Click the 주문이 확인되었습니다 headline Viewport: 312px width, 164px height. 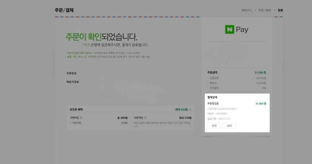pyautogui.click(x=101, y=37)
